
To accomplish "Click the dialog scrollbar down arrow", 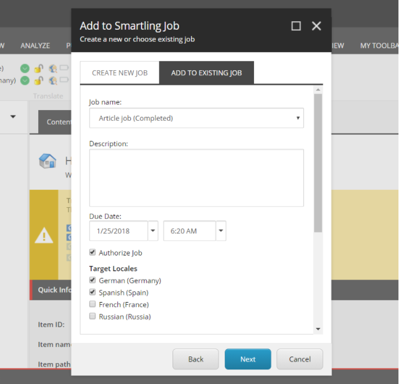I will pos(318,329).
